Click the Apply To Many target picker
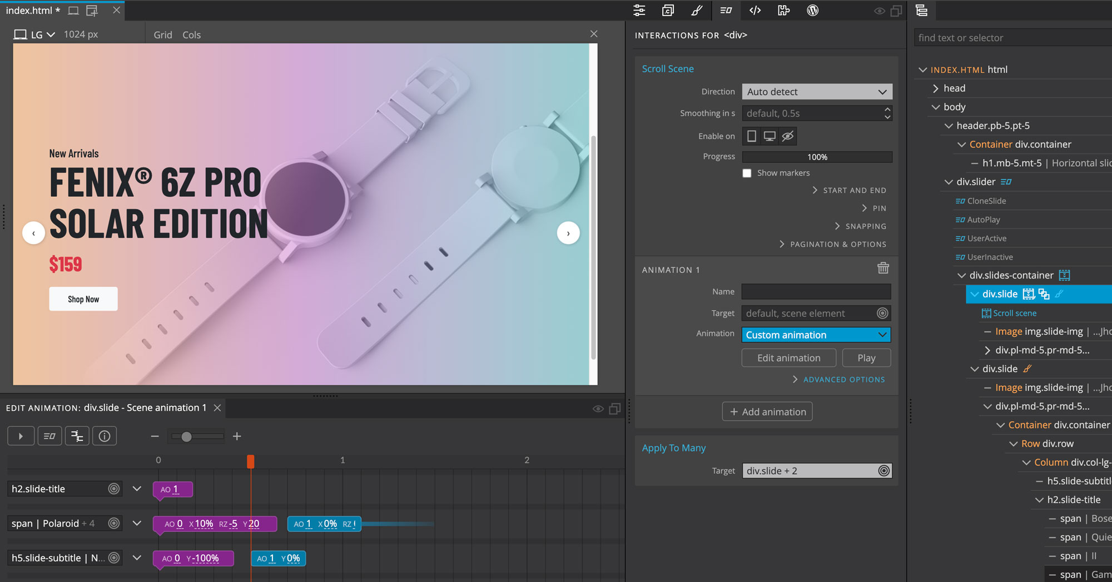The width and height of the screenshot is (1112, 582). click(x=883, y=471)
